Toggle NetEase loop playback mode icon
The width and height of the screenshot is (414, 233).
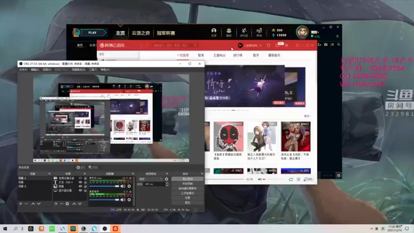291,179
